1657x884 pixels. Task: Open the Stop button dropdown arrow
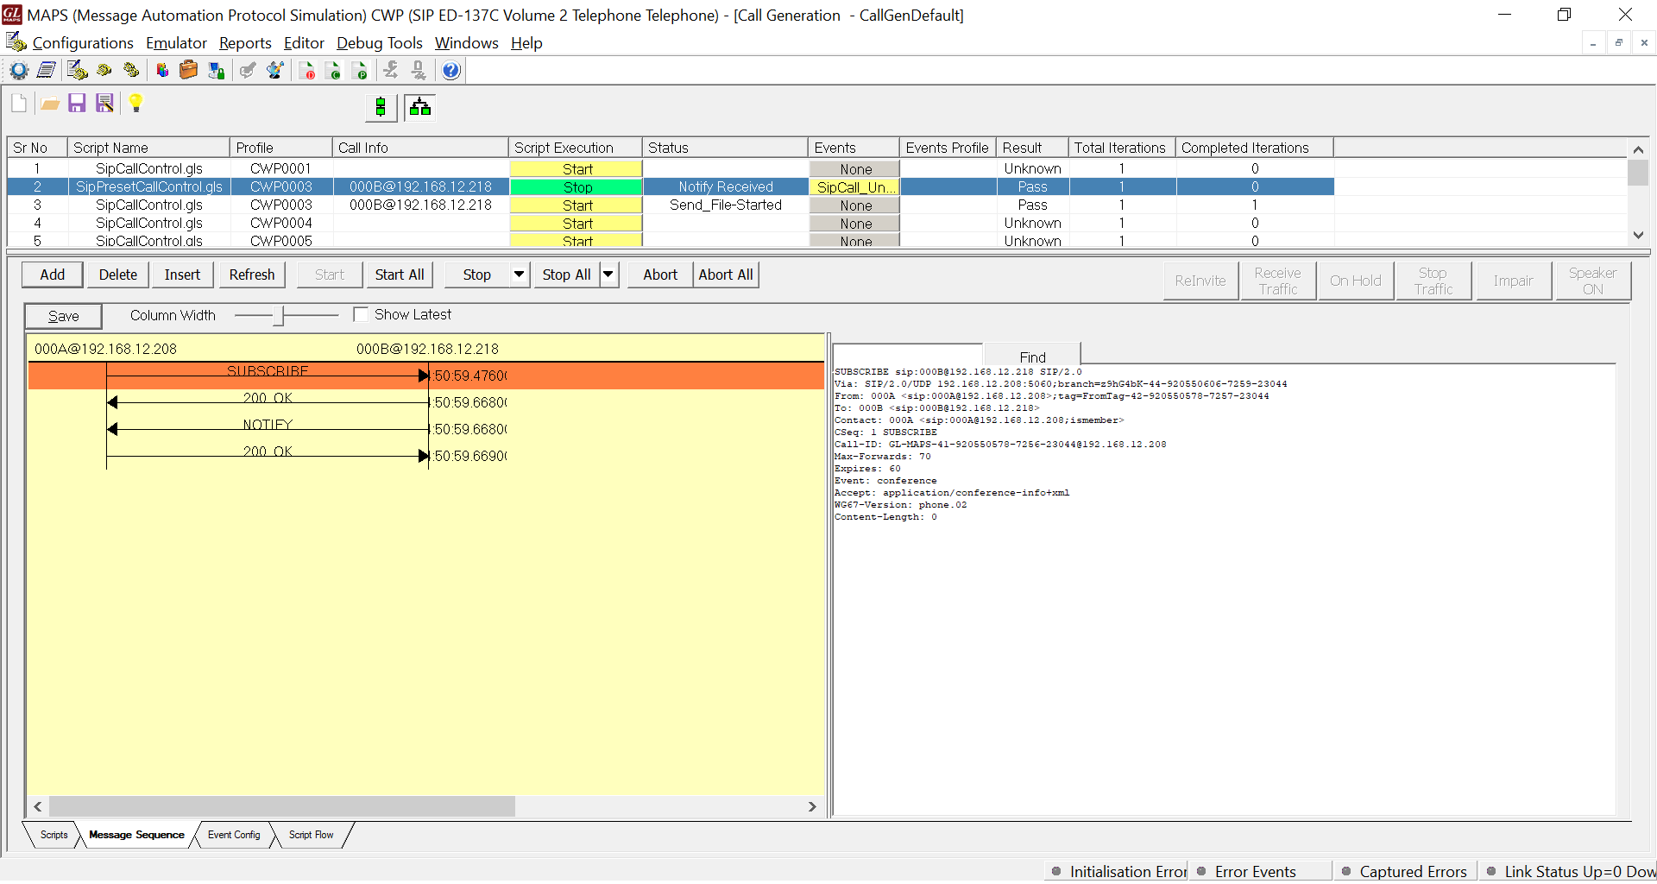[520, 275]
